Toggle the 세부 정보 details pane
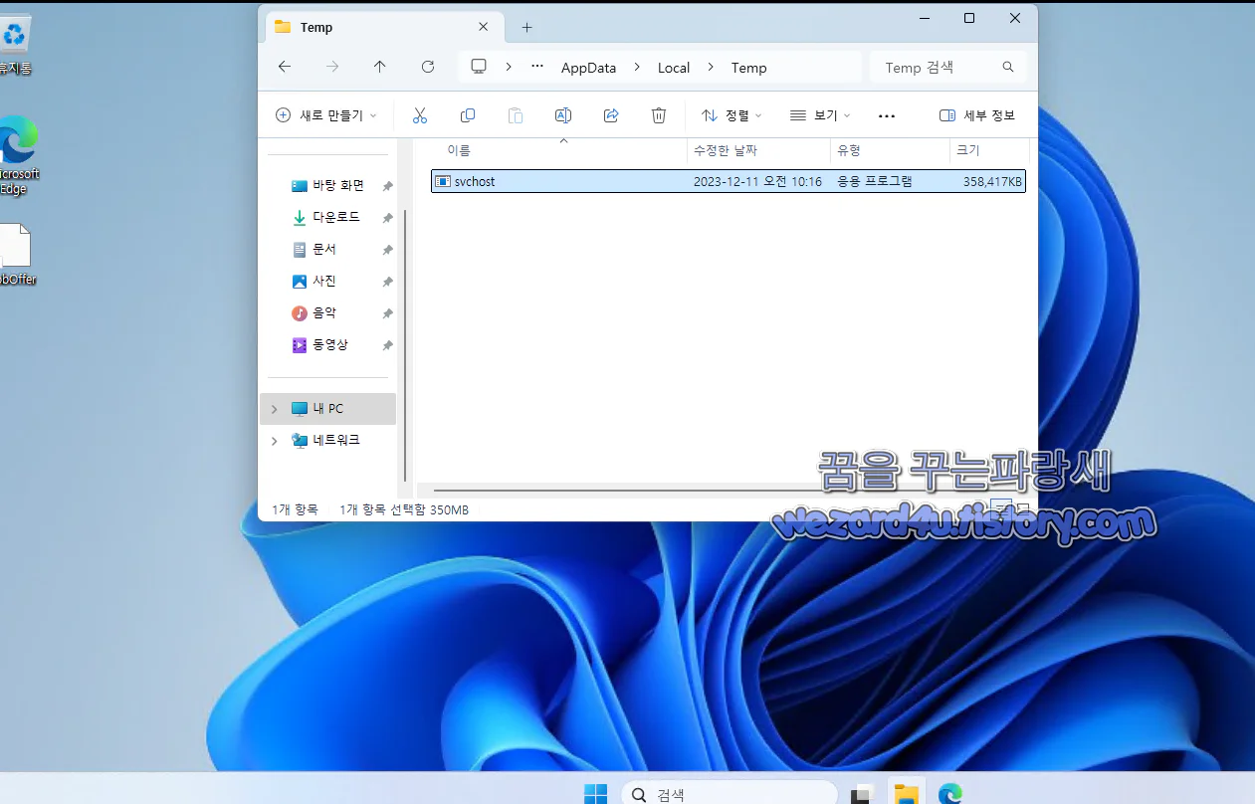 pos(977,115)
